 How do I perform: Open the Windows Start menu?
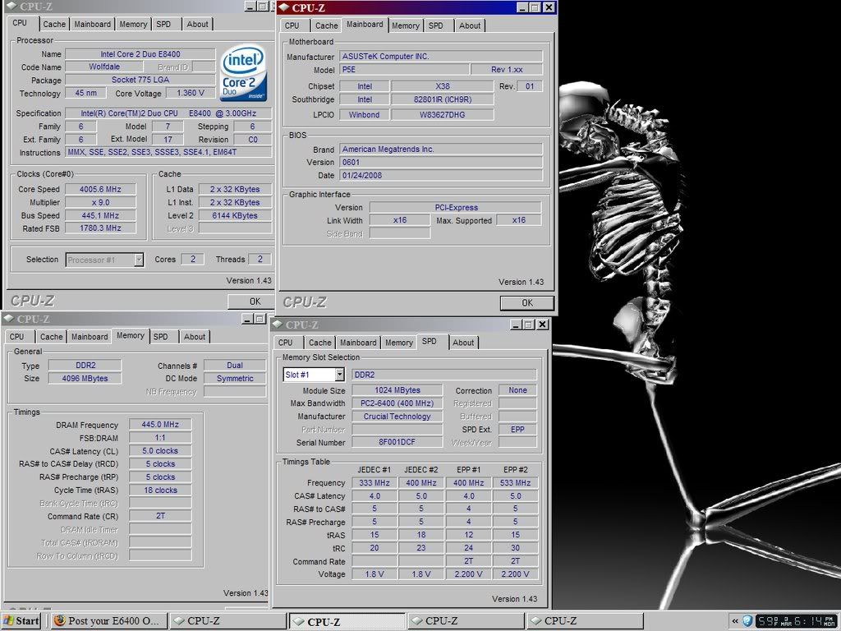[21, 620]
